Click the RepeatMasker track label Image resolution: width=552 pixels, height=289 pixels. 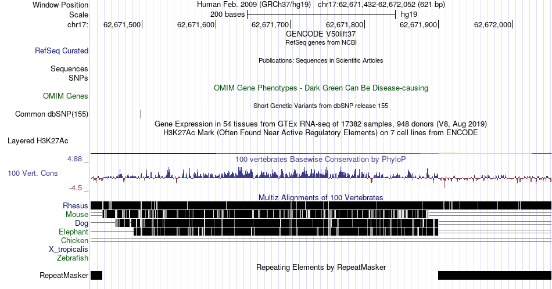pyautogui.click(x=64, y=275)
